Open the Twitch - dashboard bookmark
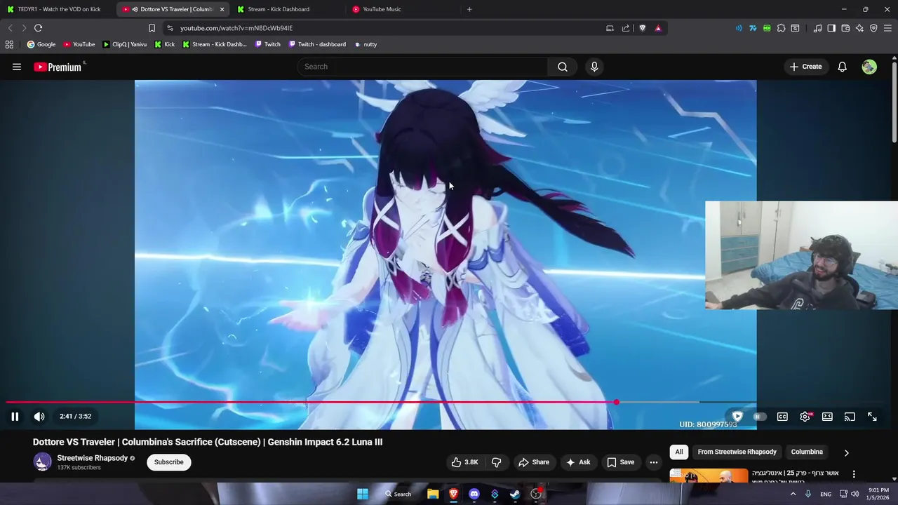Viewport: 898px width, 505px height. (317, 44)
